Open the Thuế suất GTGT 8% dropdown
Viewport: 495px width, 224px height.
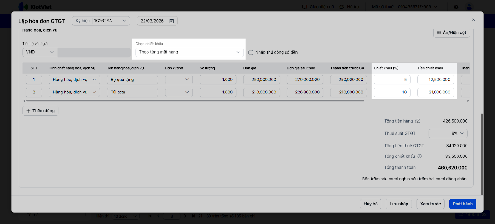pyautogui.click(x=448, y=133)
